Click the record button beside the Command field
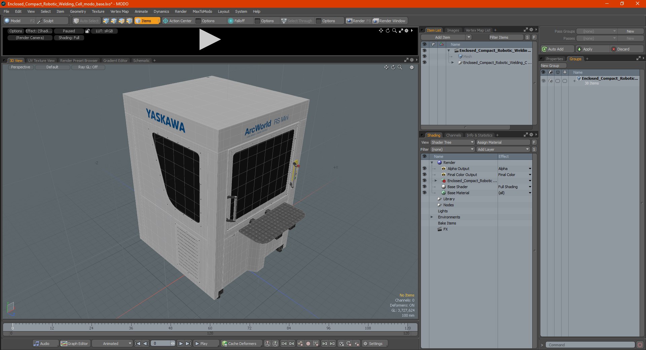Screen dimensions: 646x350 pos(640,345)
